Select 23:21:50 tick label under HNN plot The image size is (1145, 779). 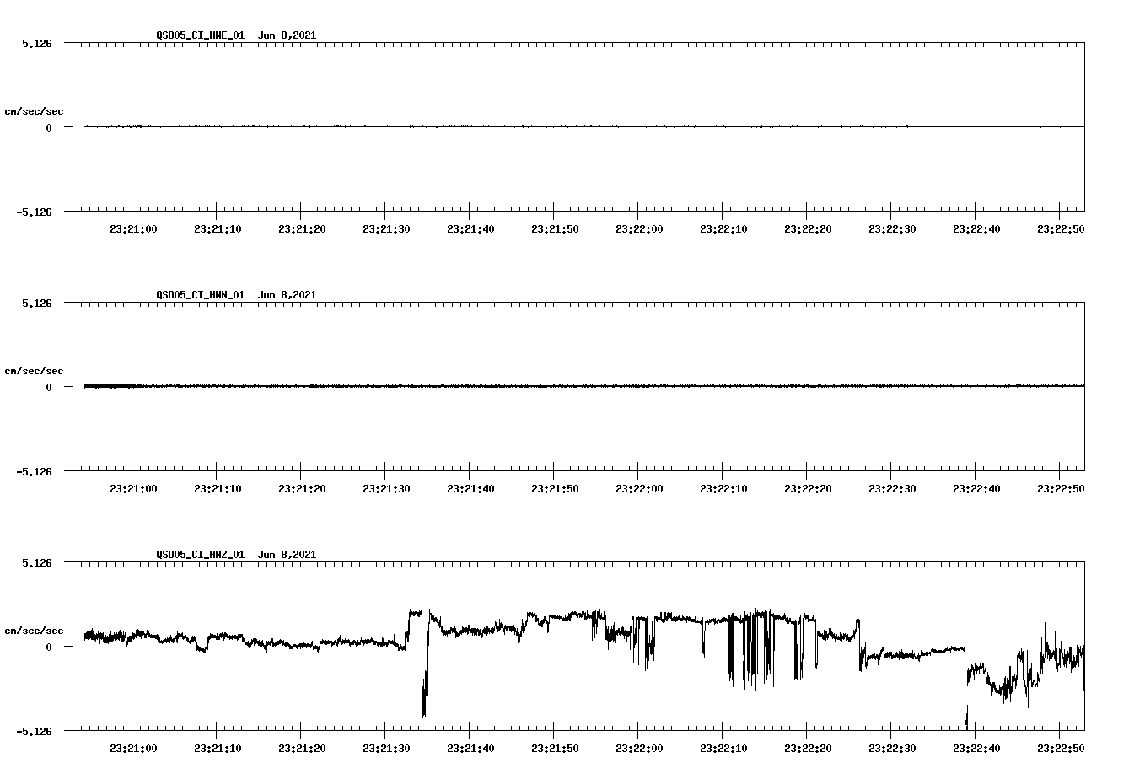[x=555, y=488]
